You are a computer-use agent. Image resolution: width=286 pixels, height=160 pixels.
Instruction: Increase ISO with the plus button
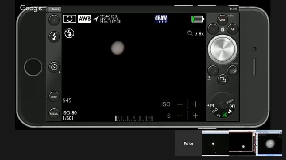coord(196,104)
